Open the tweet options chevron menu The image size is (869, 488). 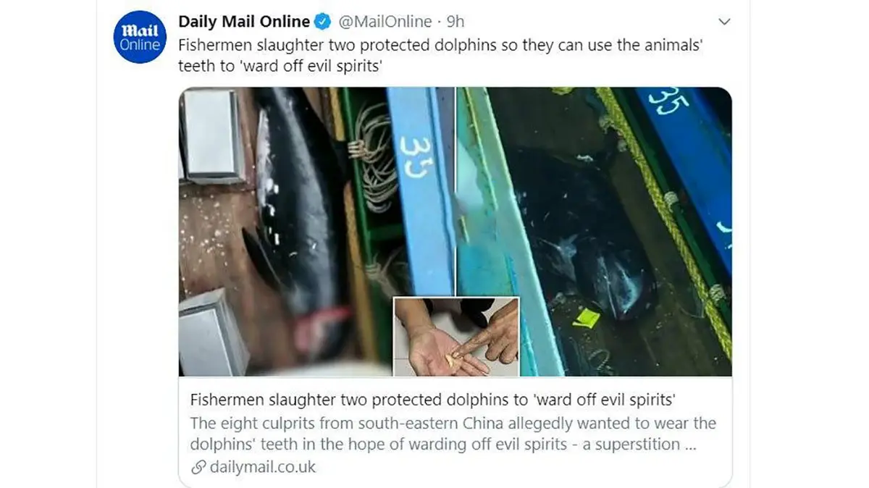point(723,22)
